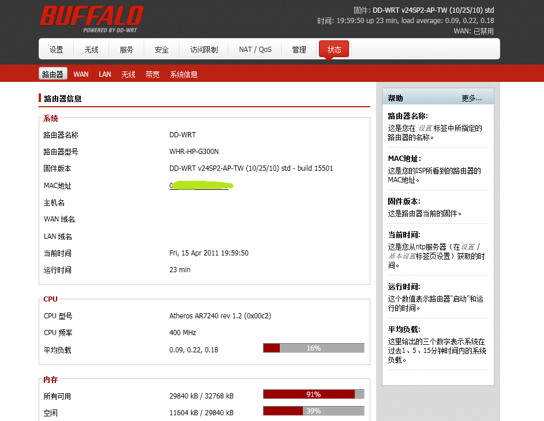
Task: Click the 主机名 row label
Action: click(54, 202)
